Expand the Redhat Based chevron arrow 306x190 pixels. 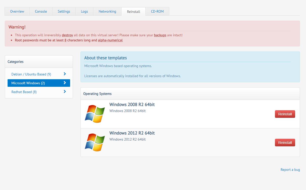coord(65,92)
